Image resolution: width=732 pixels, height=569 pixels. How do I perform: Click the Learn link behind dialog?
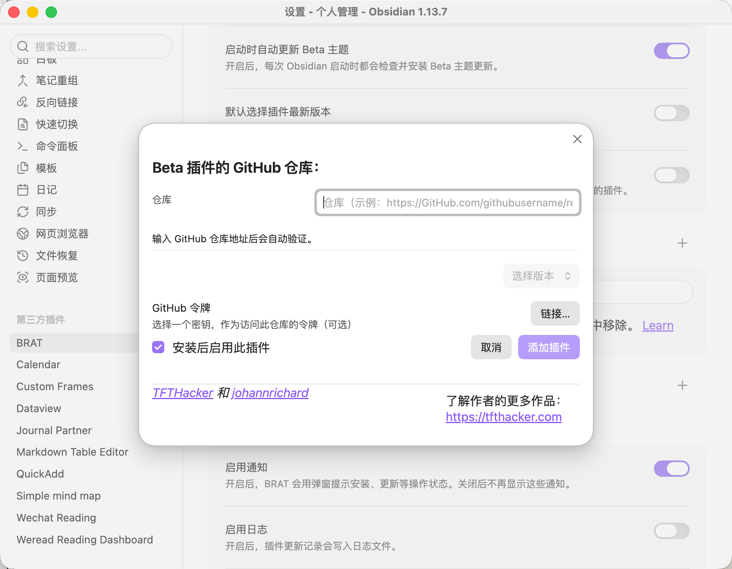(658, 326)
